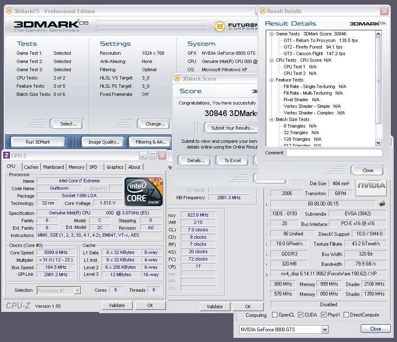
Task: Click OK in the front CPU-Z window
Action: tap(150, 305)
